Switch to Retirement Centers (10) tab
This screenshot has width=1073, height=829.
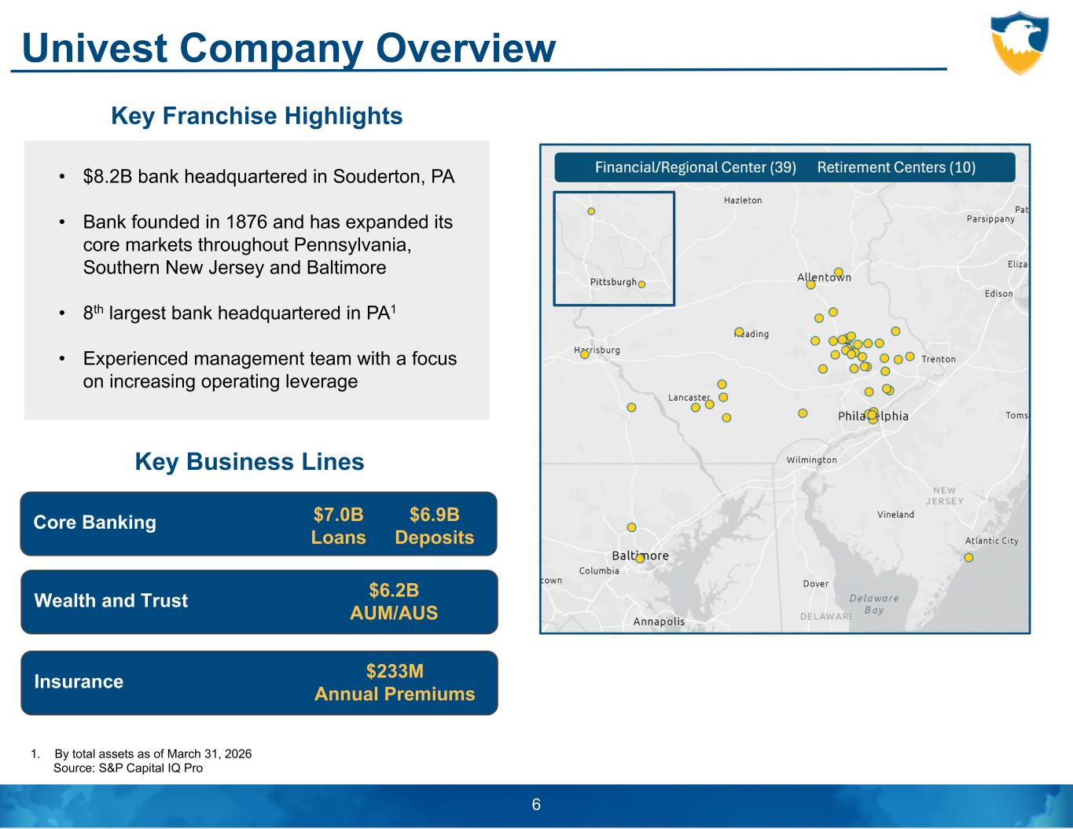pyautogui.click(x=896, y=167)
